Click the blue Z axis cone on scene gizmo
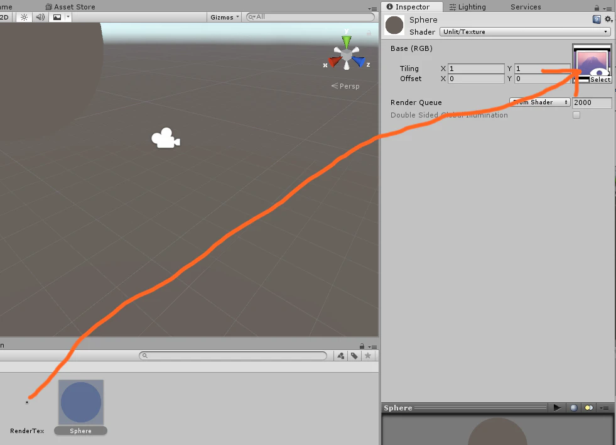This screenshot has width=616, height=445. tap(359, 61)
